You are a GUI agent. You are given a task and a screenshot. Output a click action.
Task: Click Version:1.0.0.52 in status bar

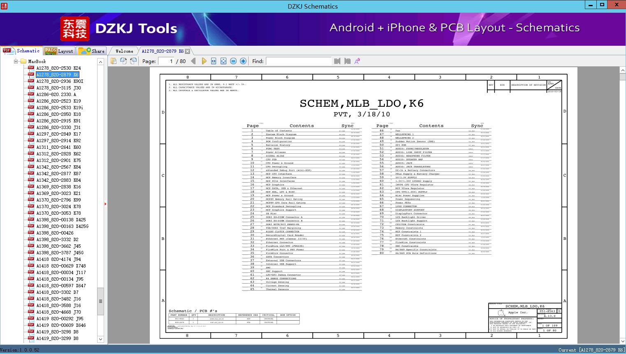(x=20, y=350)
